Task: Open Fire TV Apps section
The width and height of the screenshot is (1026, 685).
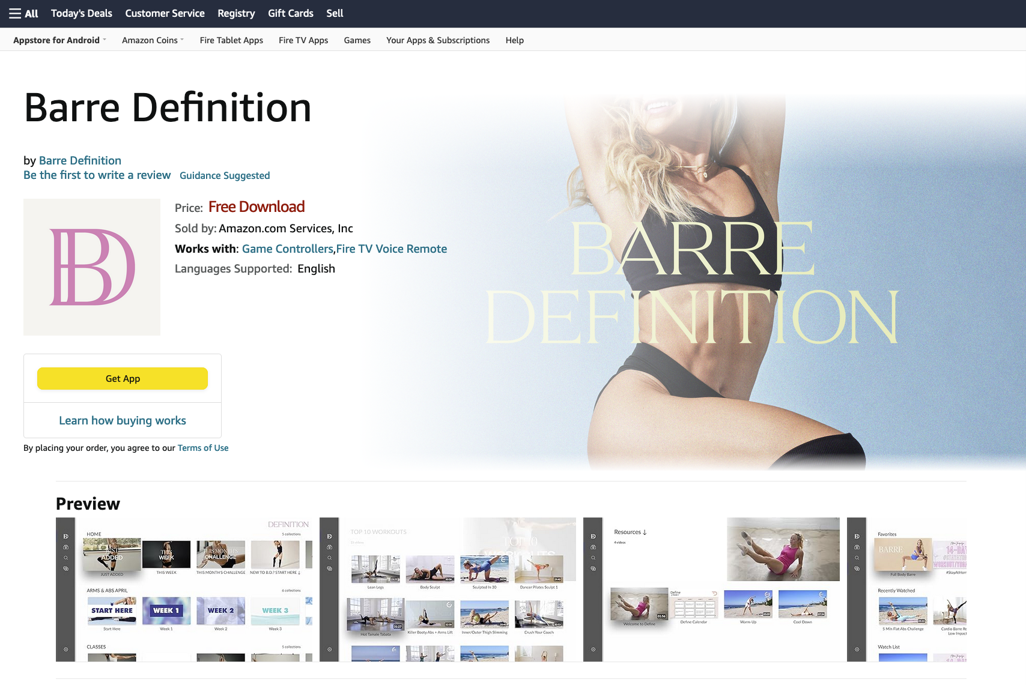Action: coord(303,40)
